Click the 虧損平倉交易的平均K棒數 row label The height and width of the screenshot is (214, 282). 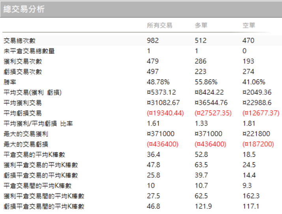41,176
